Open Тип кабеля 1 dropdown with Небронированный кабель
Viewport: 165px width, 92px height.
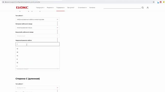(37, 19)
